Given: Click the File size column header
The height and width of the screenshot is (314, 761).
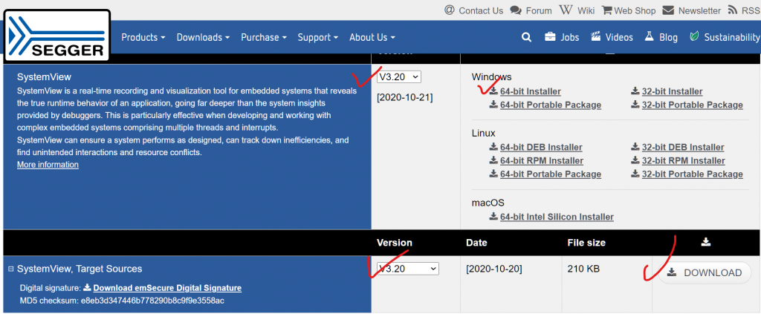Looking at the screenshot, I should 586,243.
